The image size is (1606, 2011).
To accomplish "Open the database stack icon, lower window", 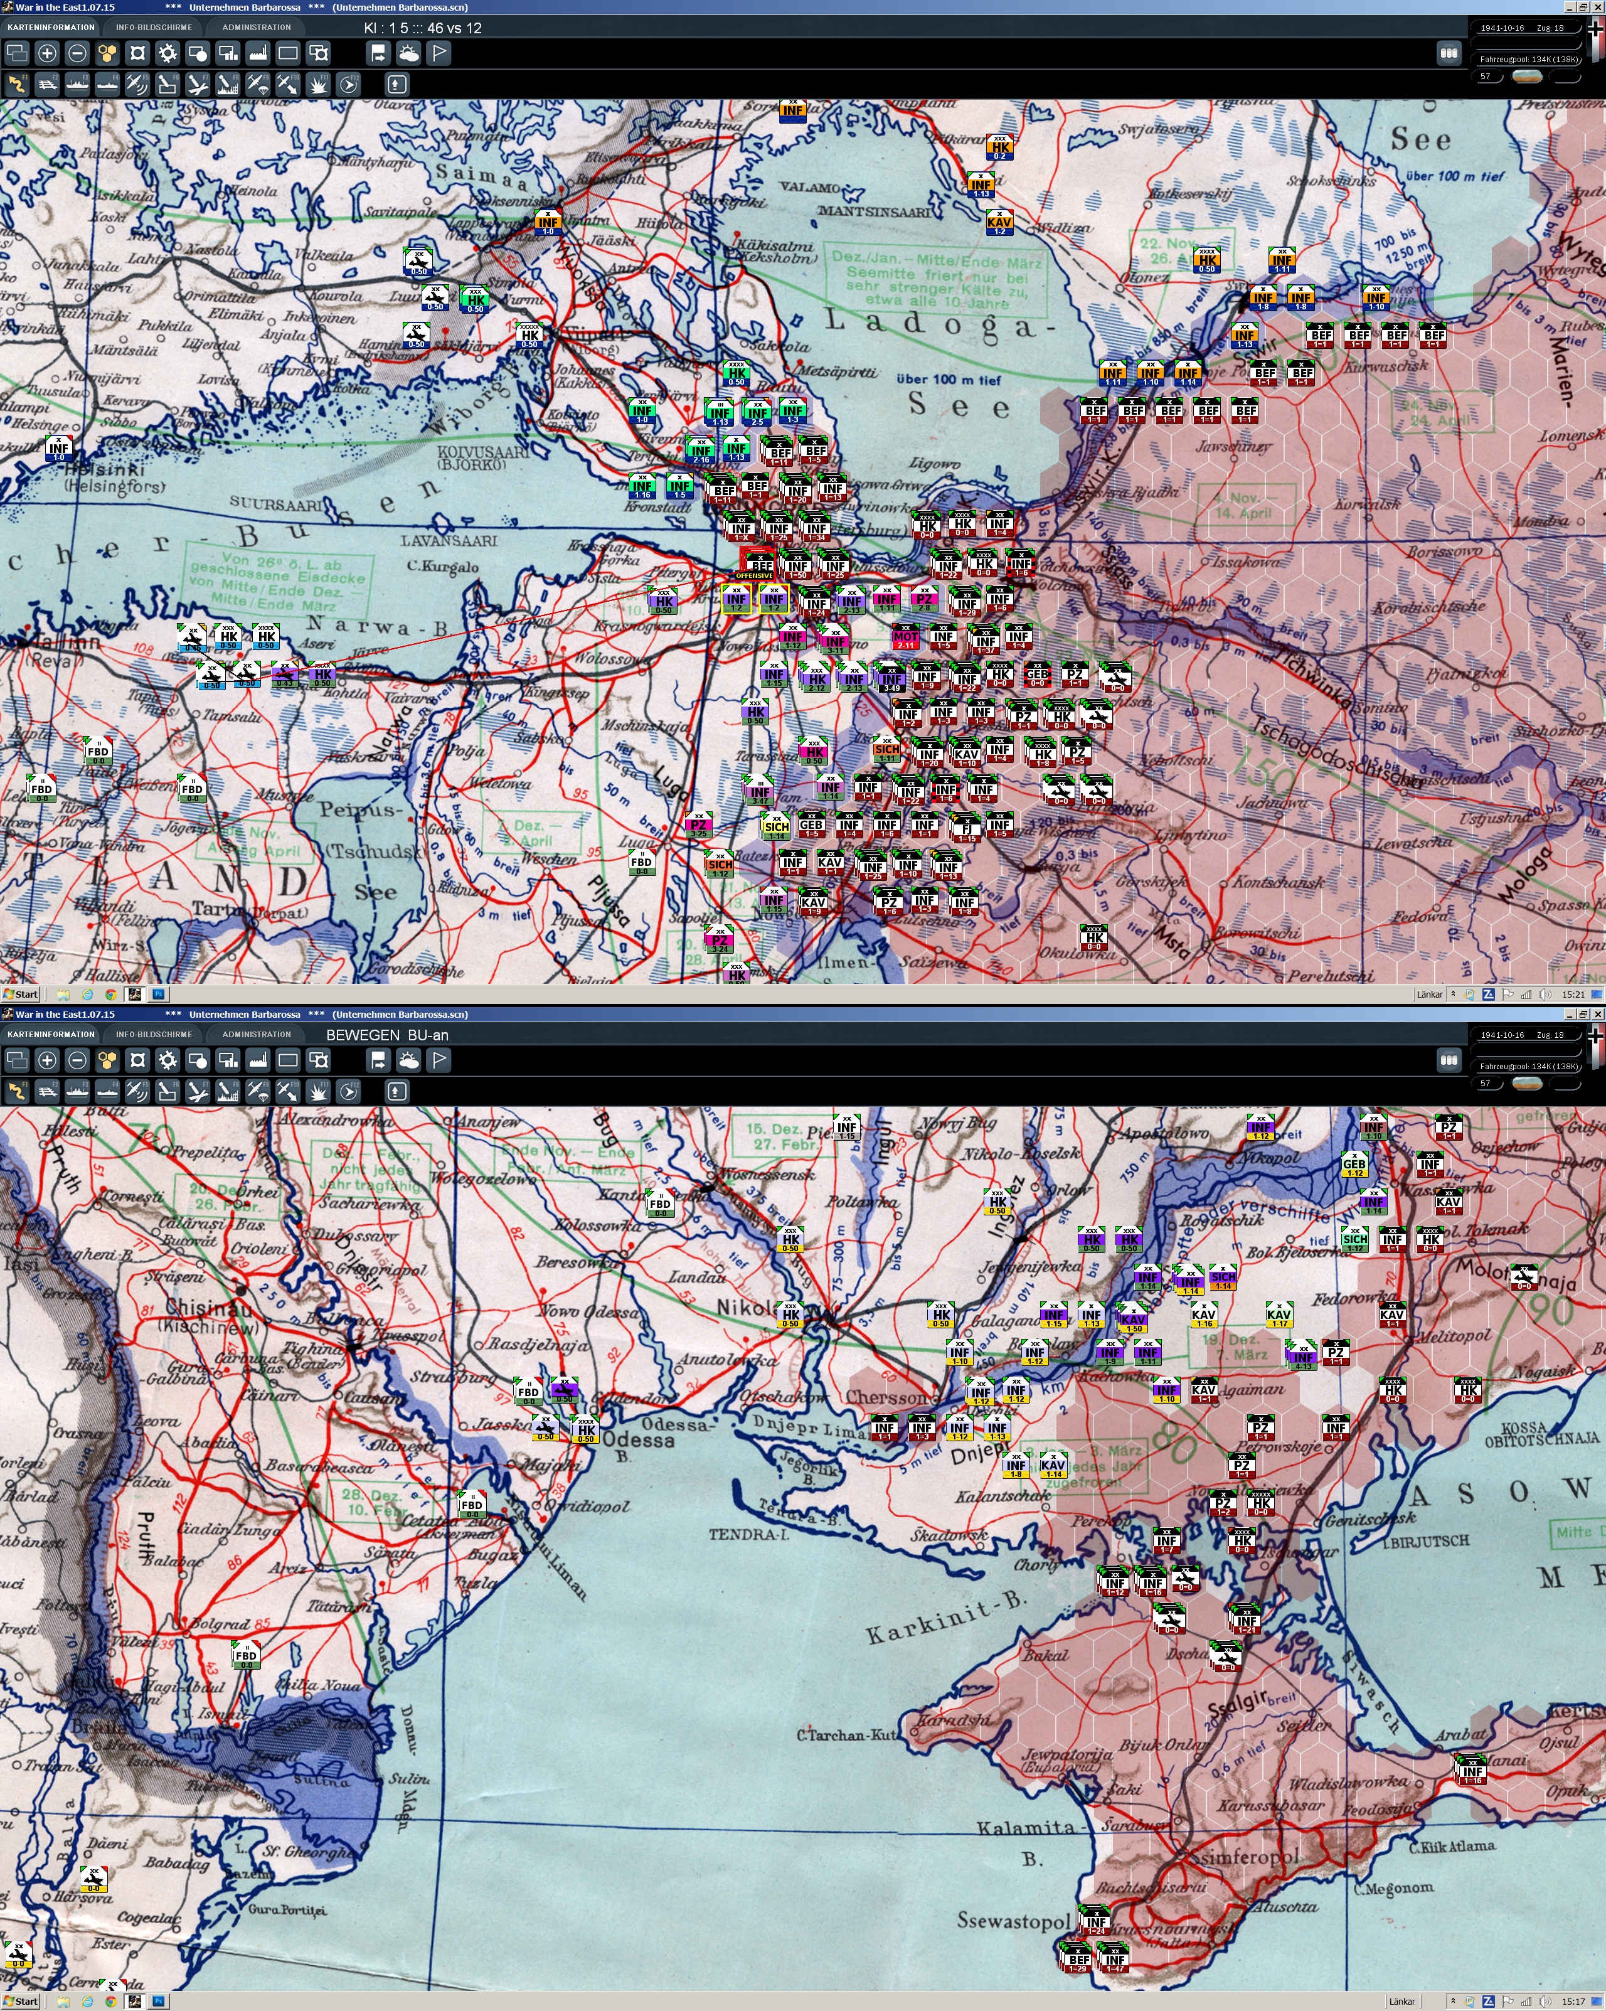I will pyautogui.click(x=1449, y=1060).
